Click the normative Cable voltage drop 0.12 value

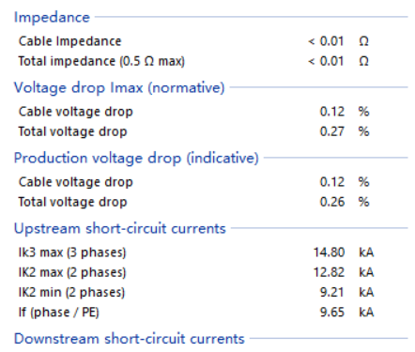(x=332, y=112)
